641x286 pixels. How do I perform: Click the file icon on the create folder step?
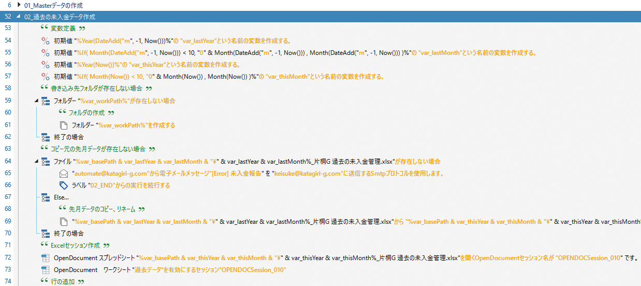[64, 125]
